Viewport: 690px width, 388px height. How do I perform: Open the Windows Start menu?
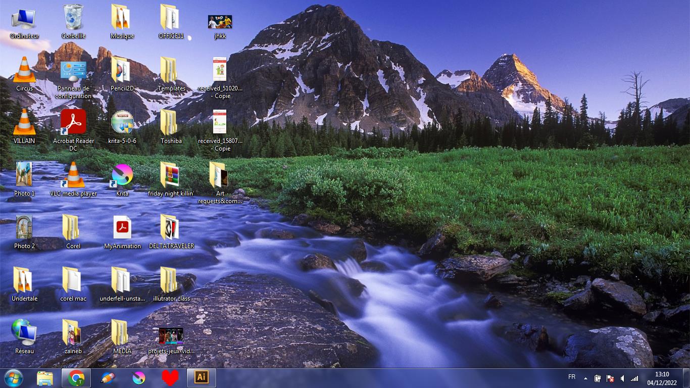[14, 377]
